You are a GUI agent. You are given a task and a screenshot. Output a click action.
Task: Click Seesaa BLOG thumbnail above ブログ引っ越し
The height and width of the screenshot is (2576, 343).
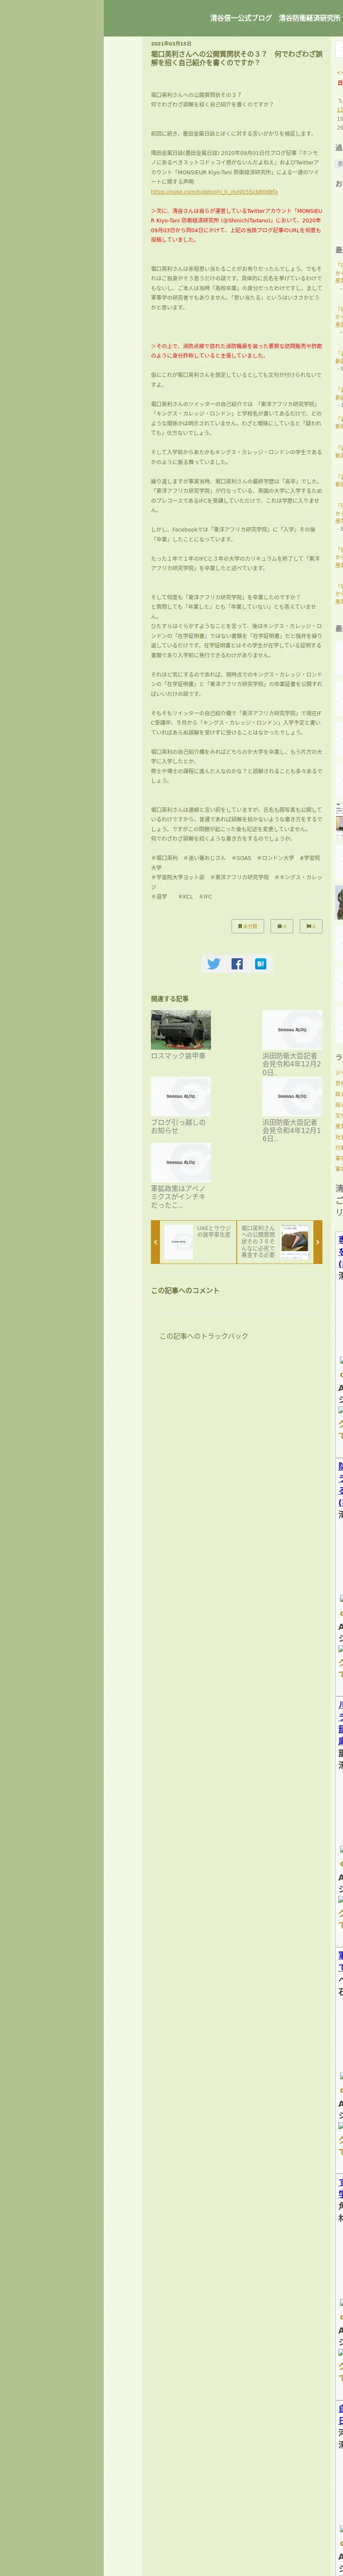coord(181,1096)
